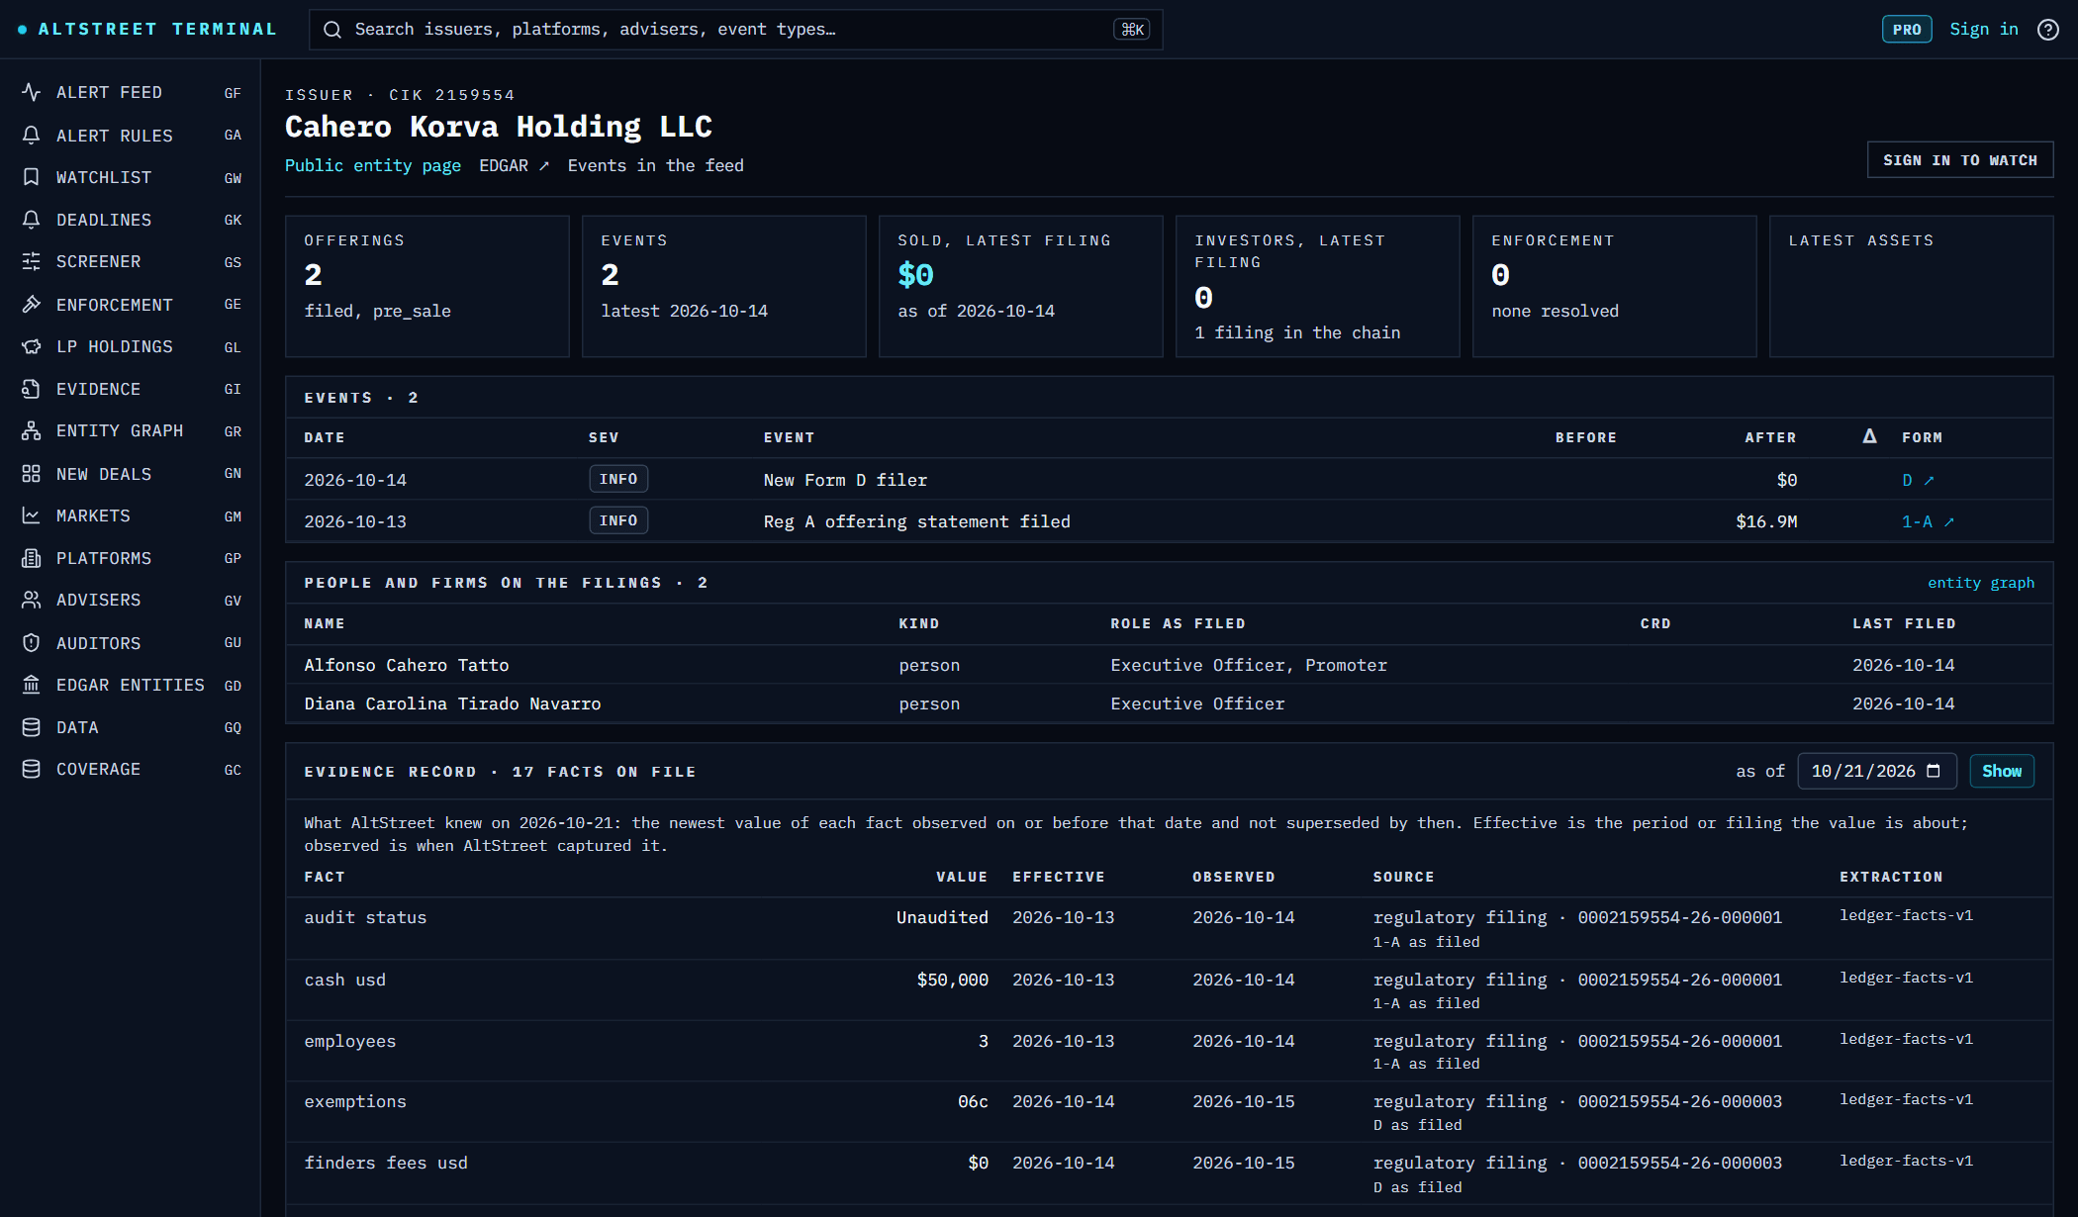The height and width of the screenshot is (1217, 2078).
Task: Select the Watchlist bookmark icon
Action: point(32,177)
